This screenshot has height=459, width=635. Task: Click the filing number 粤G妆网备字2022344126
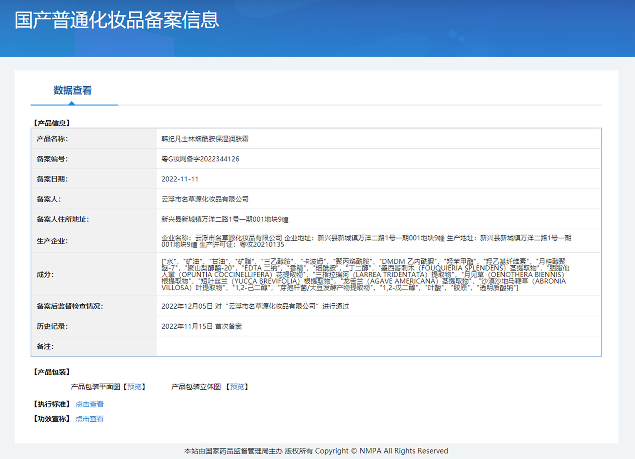[x=200, y=159]
